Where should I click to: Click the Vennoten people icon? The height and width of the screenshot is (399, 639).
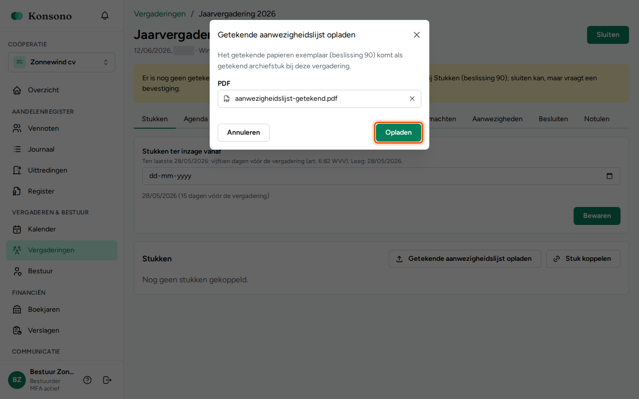[x=17, y=129]
